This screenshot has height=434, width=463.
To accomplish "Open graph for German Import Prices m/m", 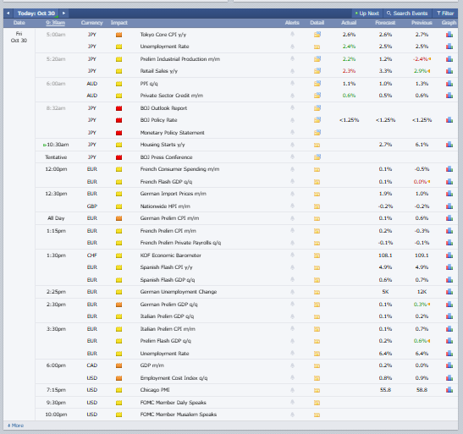I will point(449,194).
